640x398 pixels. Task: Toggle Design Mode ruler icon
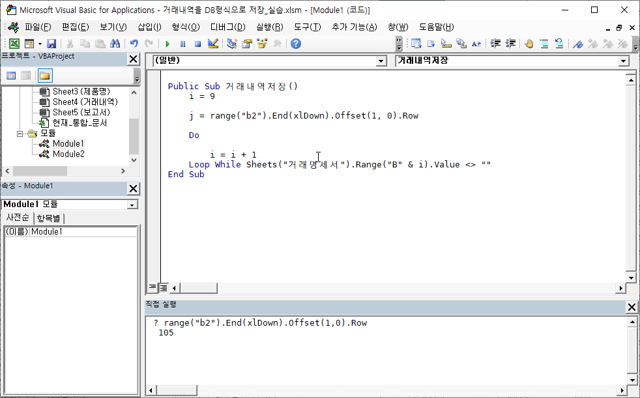(212, 44)
